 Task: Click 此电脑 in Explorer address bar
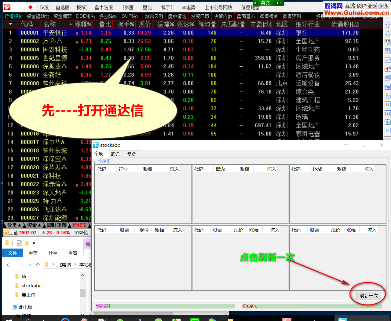pos(64,264)
